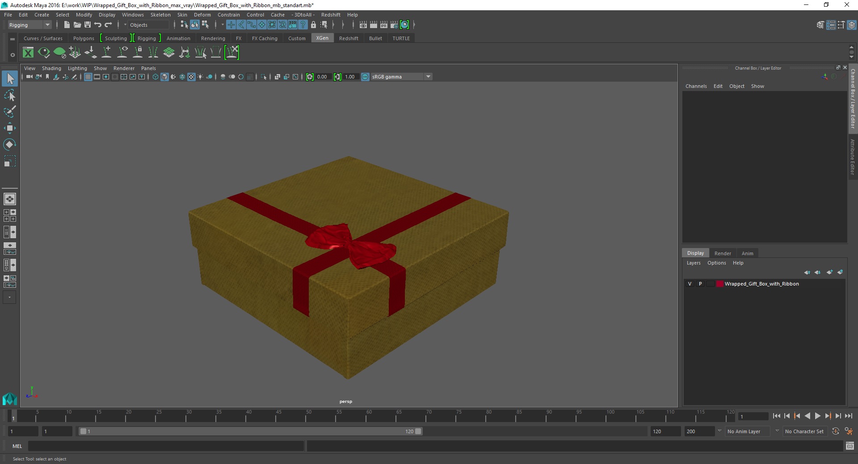
Task: Open the Options menu in layer editor
Action: pyautogui.click(x=716, y=263)
